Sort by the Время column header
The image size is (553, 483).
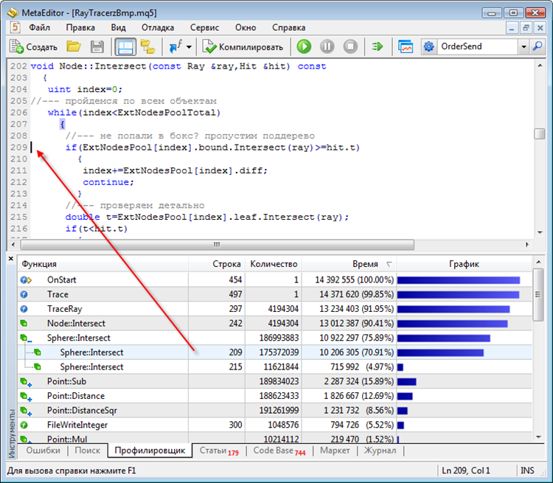pos(349,264)
